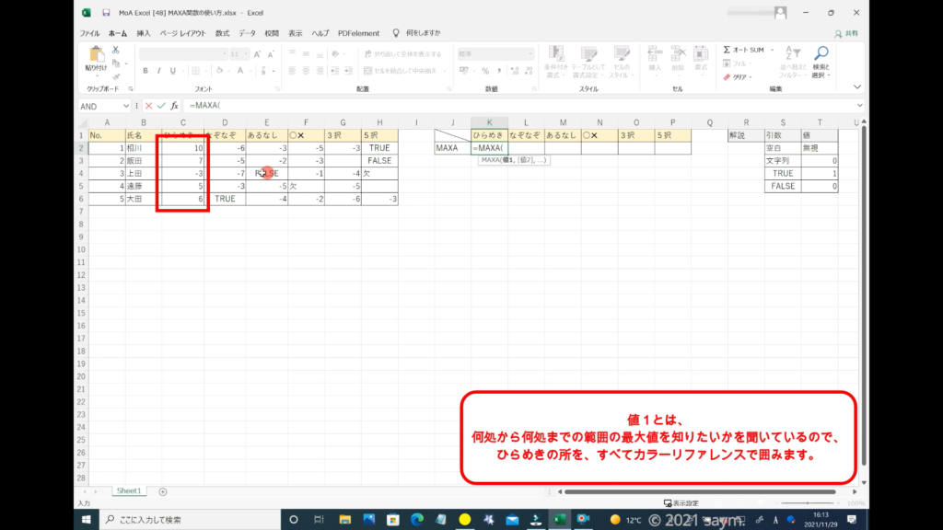Select the Sheet1 worksheet tab

127,491
